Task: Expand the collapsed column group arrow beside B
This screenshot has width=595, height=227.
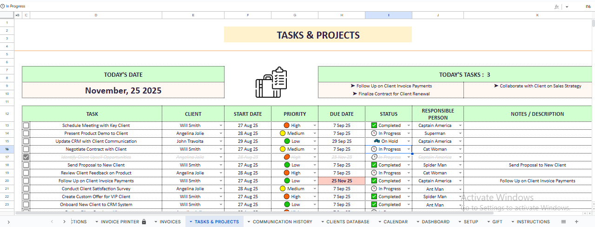Action: 16,15
